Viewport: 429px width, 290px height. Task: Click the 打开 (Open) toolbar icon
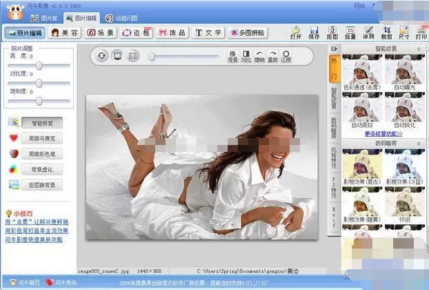coord(296,32)
